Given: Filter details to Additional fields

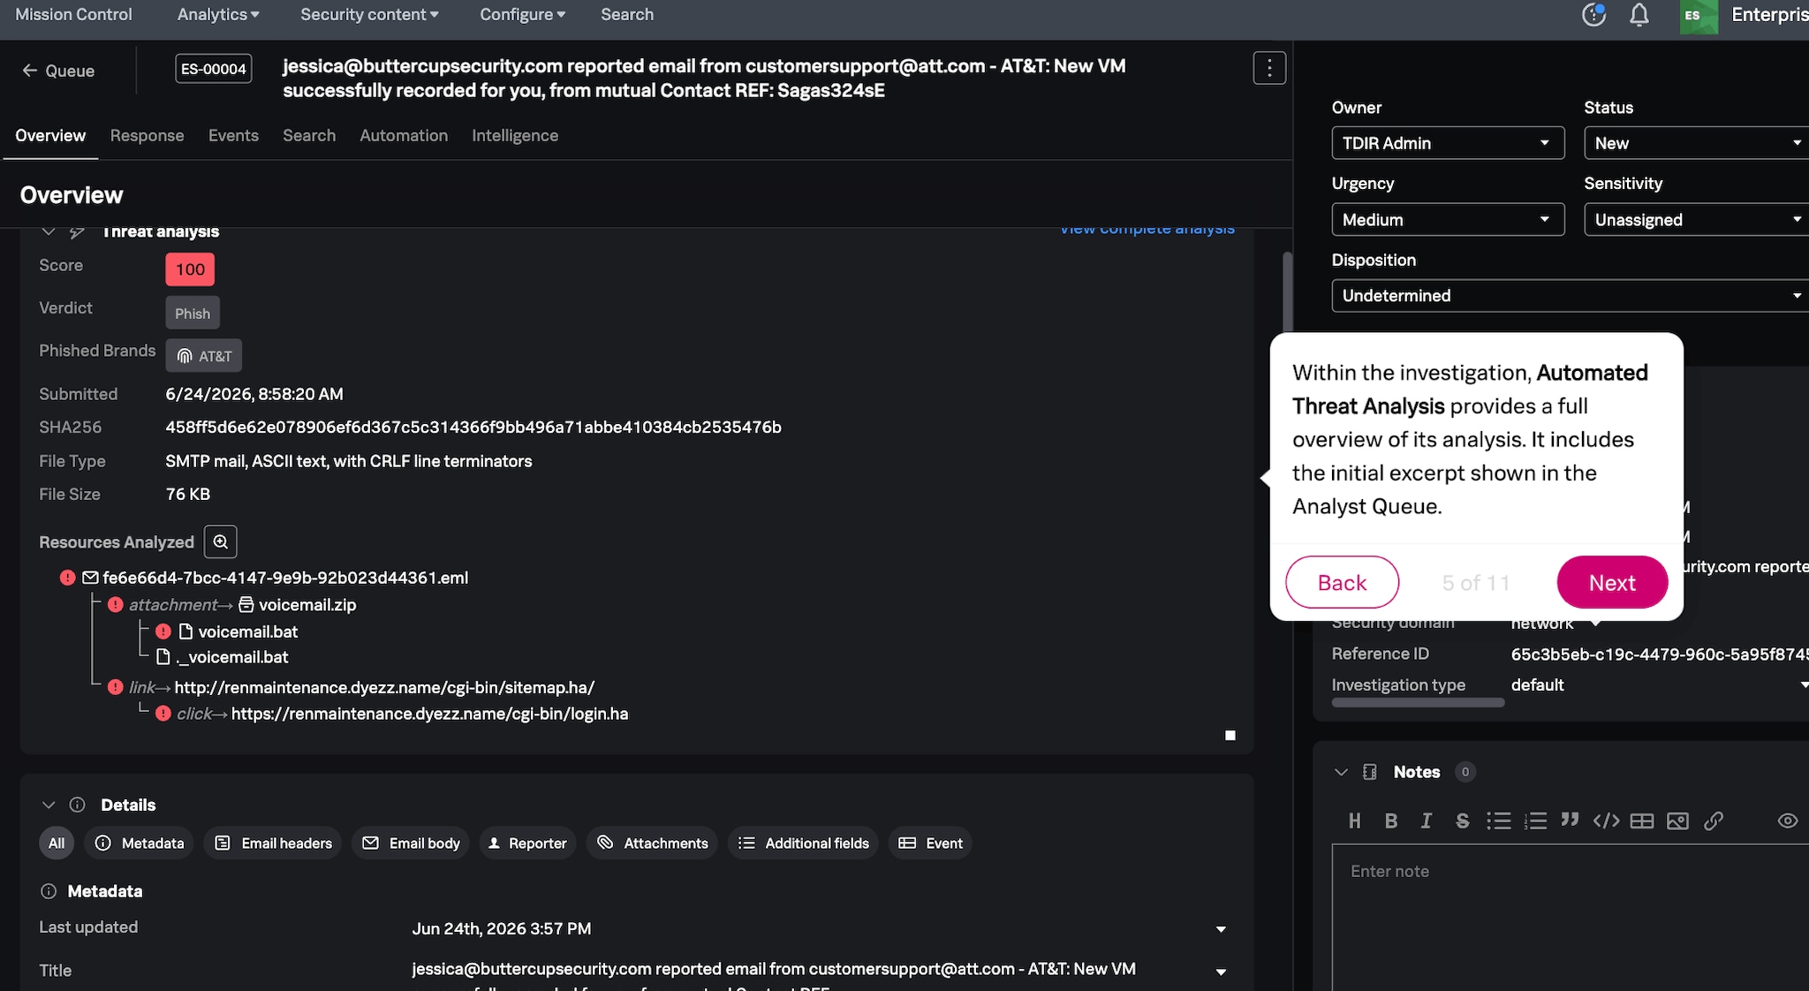Looking at the screenshot, I should pyautogui.click(x=803, y=843).
